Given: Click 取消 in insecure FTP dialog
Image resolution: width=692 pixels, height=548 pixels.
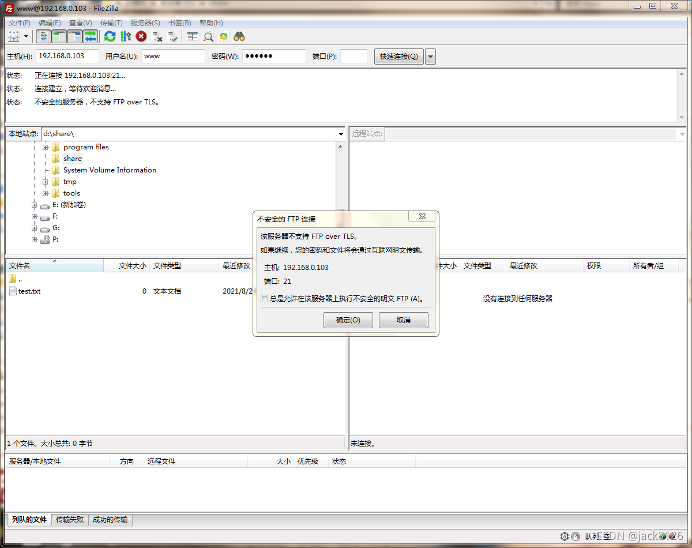Looking at the screenshot, I should (x=404, y=320).
